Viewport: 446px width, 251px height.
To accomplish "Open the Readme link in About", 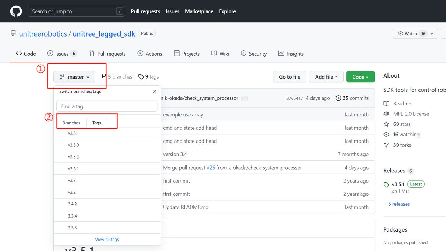I will pyautogui.click(x=397, y=104).
